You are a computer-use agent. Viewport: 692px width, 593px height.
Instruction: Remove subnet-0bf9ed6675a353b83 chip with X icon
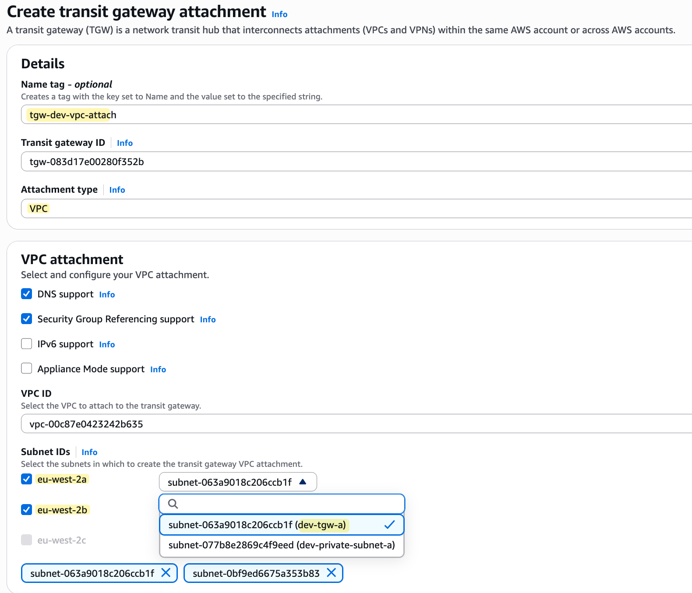332,573
